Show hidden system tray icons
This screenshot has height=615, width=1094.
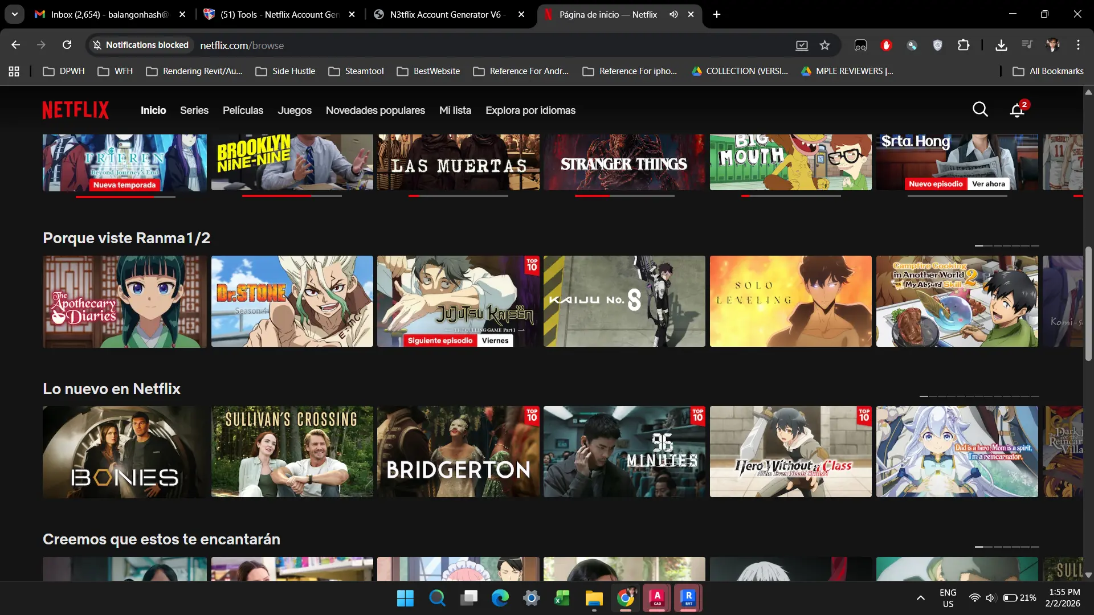point(921,598)
